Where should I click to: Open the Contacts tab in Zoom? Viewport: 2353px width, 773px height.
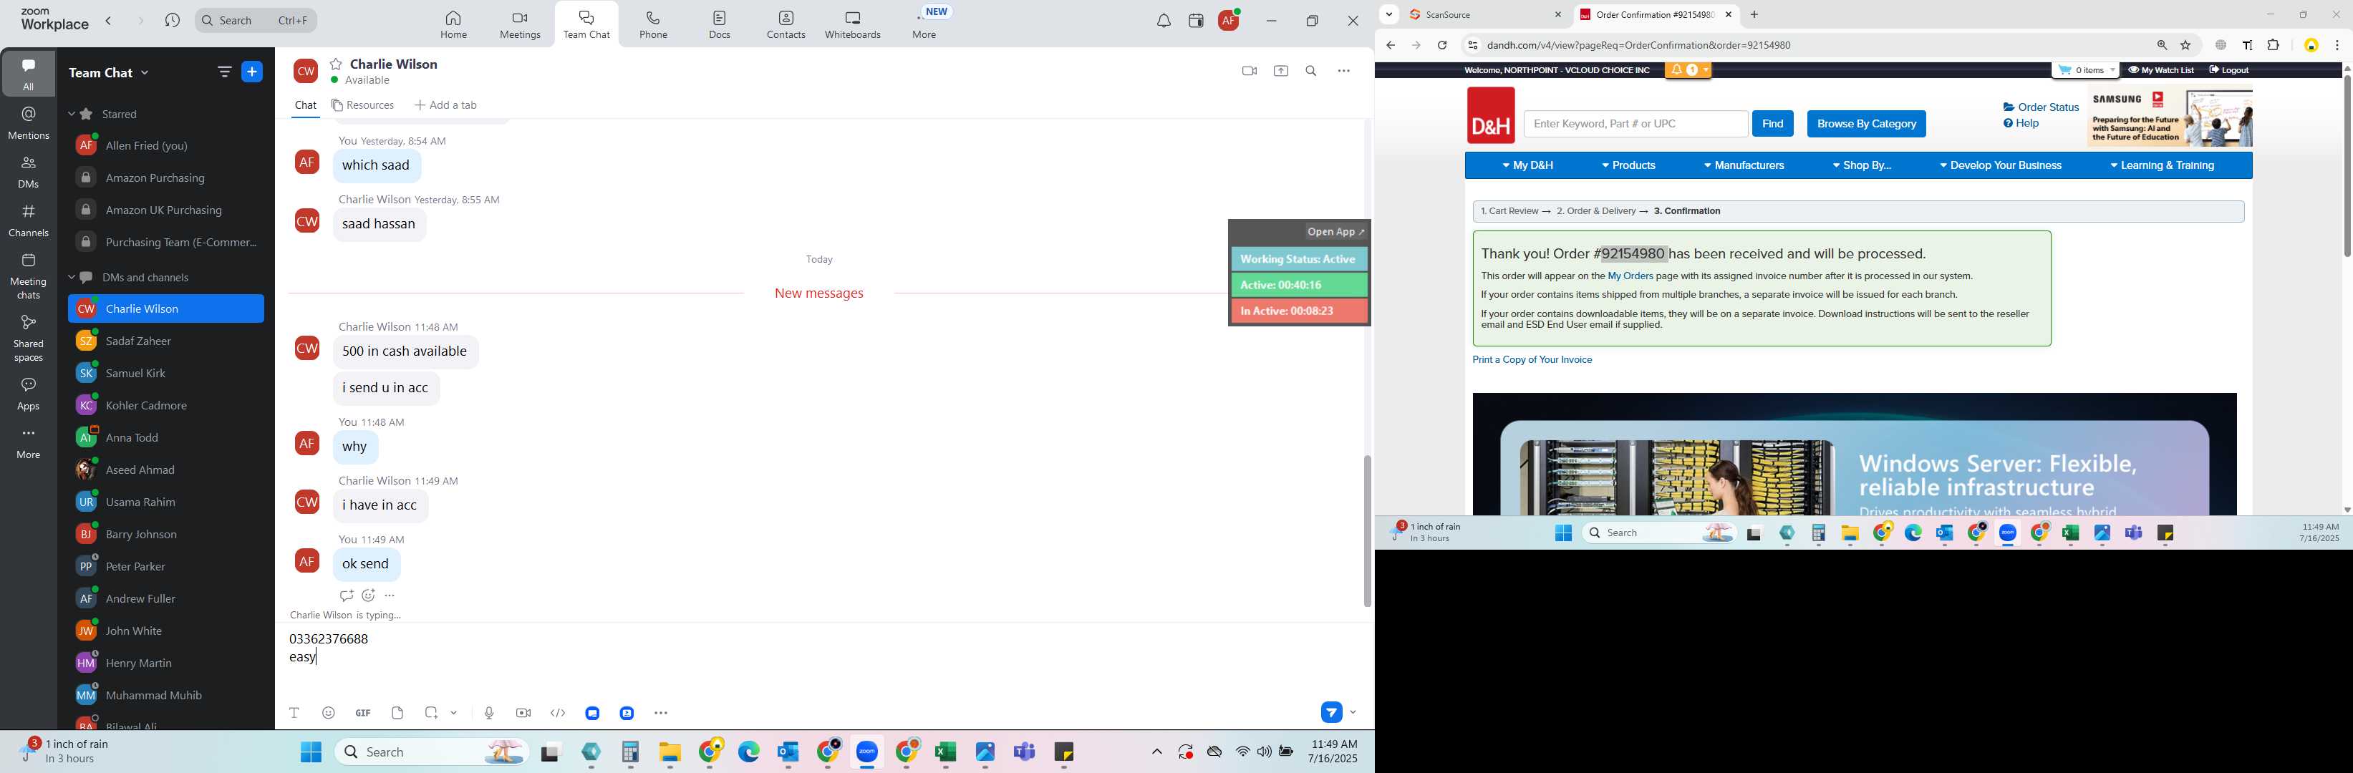pyautogui.click(x=786, y=24)
